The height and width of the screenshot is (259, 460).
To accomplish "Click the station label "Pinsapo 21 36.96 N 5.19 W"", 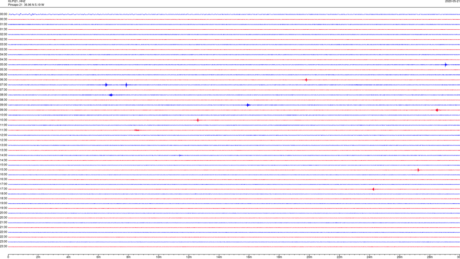I will [x=26, y=5].
